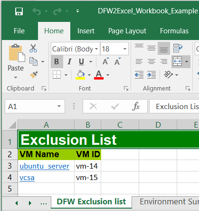Screen dimensions: 199x211
Task: Select the Format Painter brush
Action: 34,75
